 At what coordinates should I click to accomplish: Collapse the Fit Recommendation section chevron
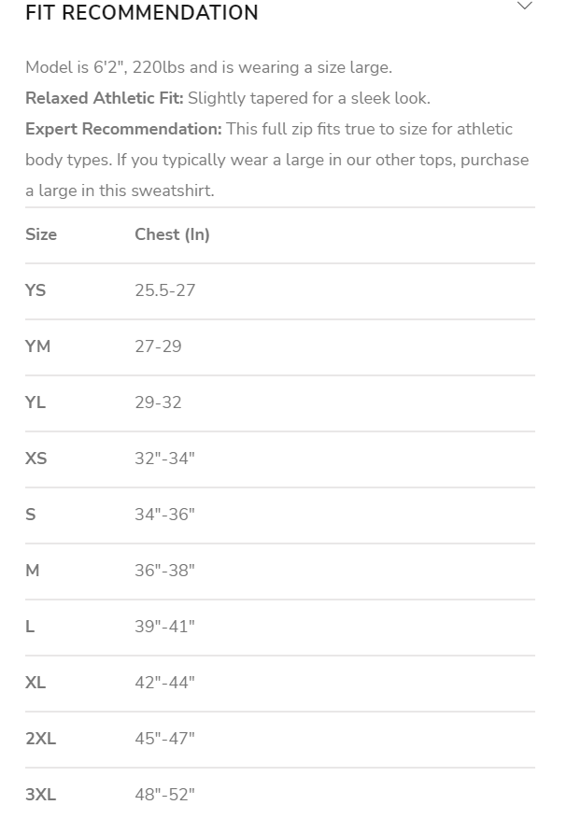pos(525,6)
